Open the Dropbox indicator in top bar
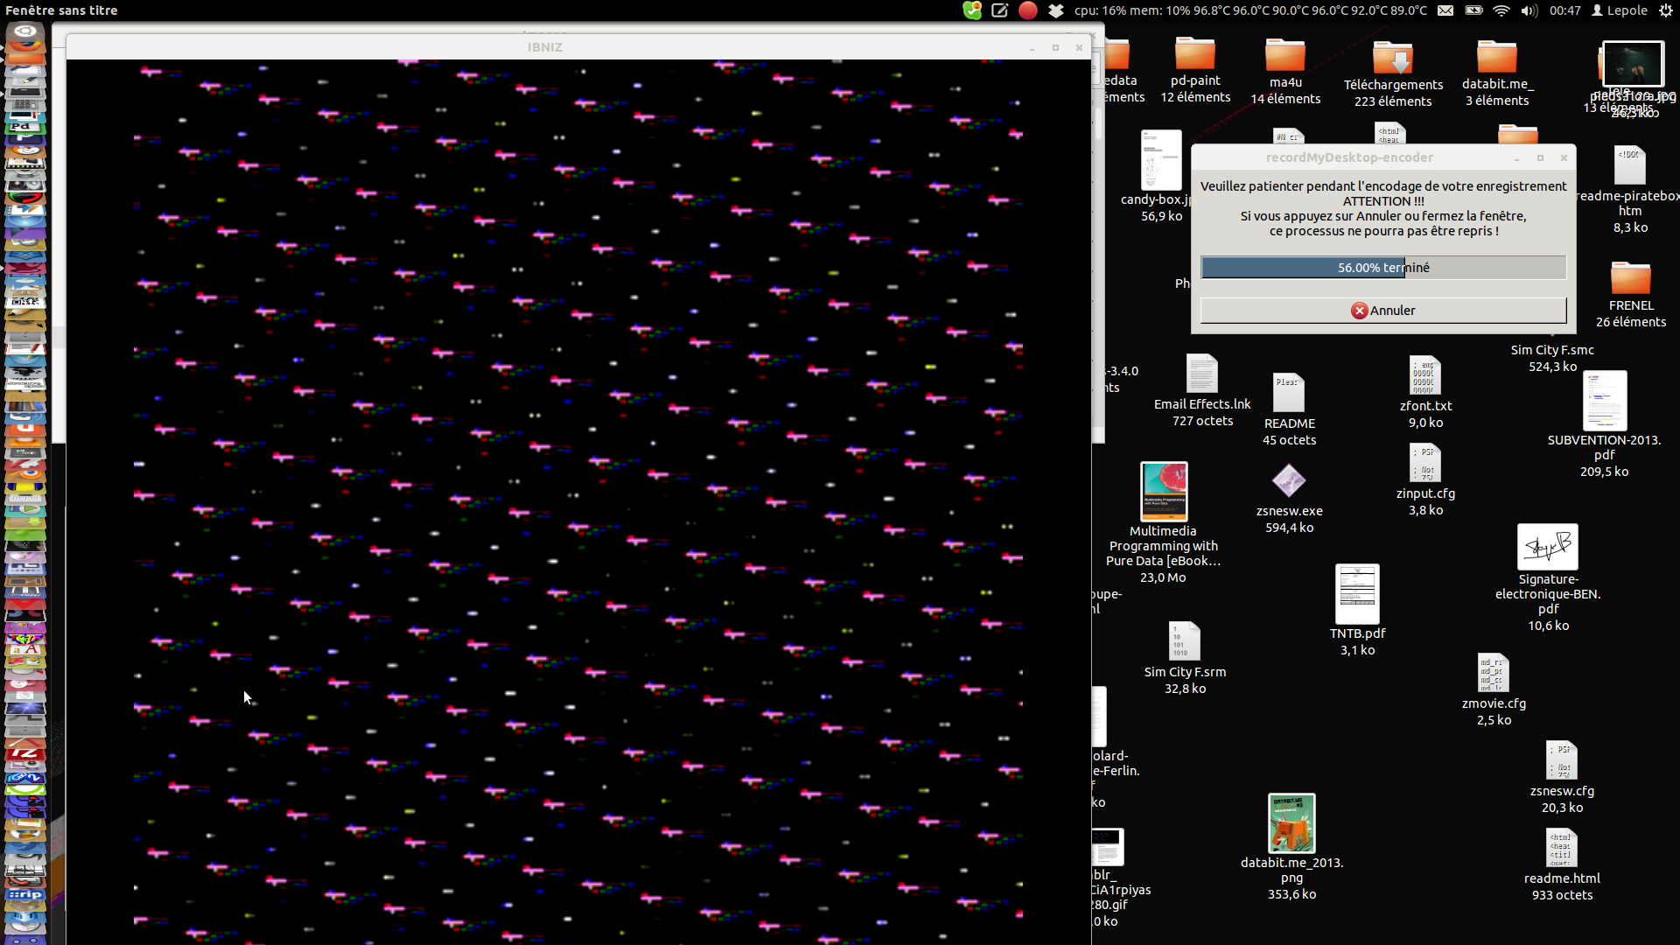 coord(1056,10)
